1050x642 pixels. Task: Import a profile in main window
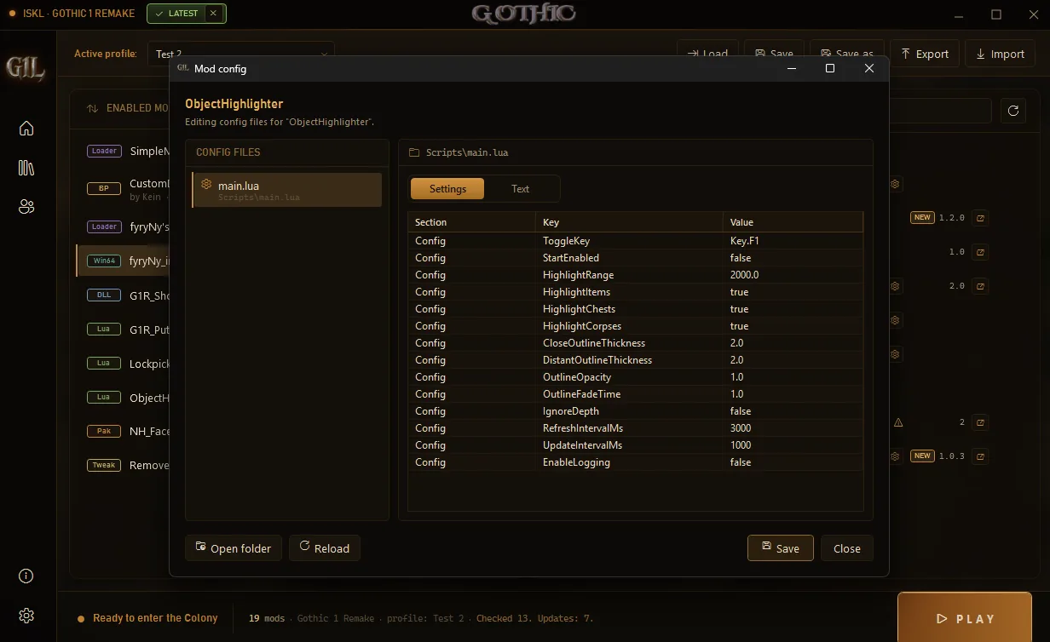[1001, 54]
